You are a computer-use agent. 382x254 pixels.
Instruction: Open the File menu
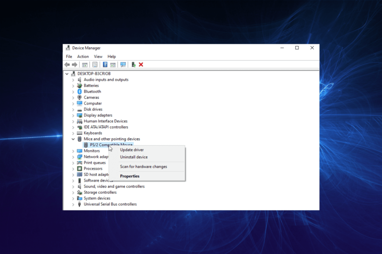[69, 56]
